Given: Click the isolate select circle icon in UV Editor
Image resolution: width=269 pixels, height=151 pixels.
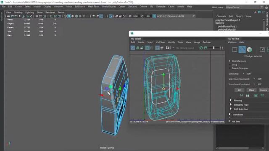Looking at the screenshot, I should 162,48.
